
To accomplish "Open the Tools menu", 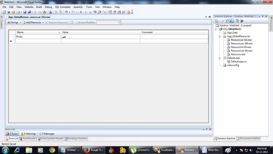I will click(89, 7).
